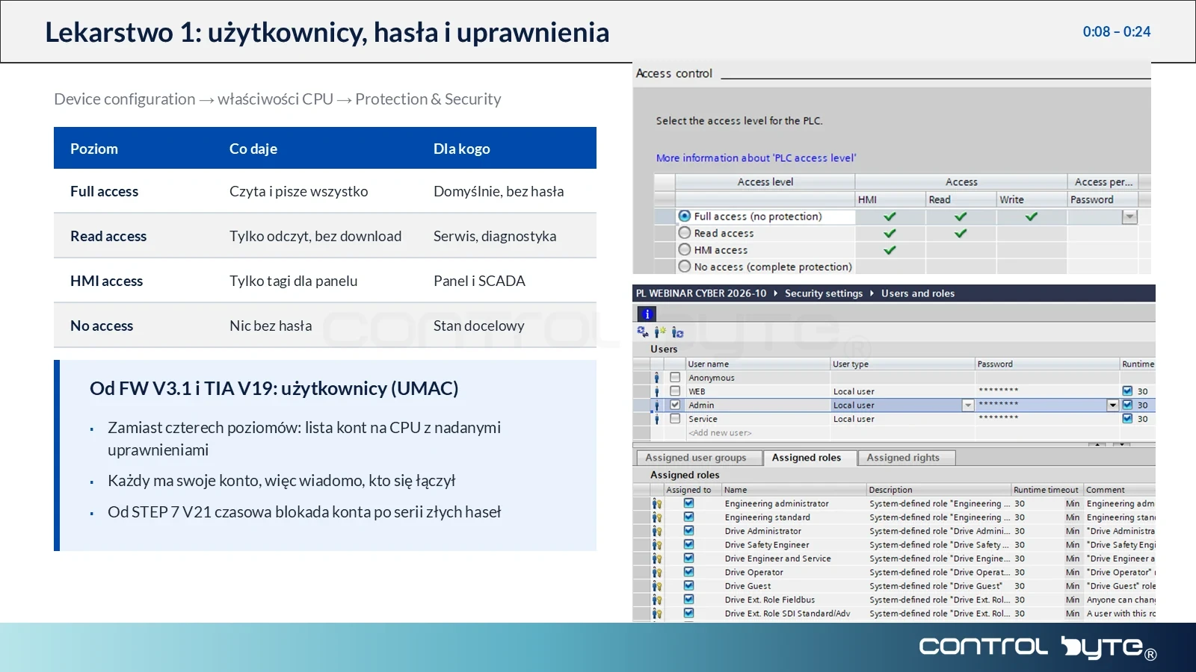
Task: Click the role icon beside Drive Operator
Action: point(657,573)
